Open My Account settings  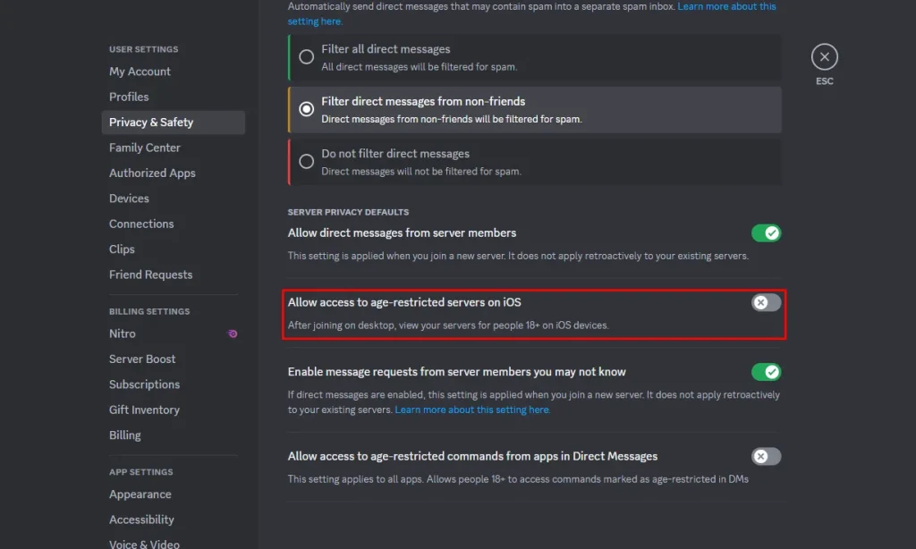140,72
